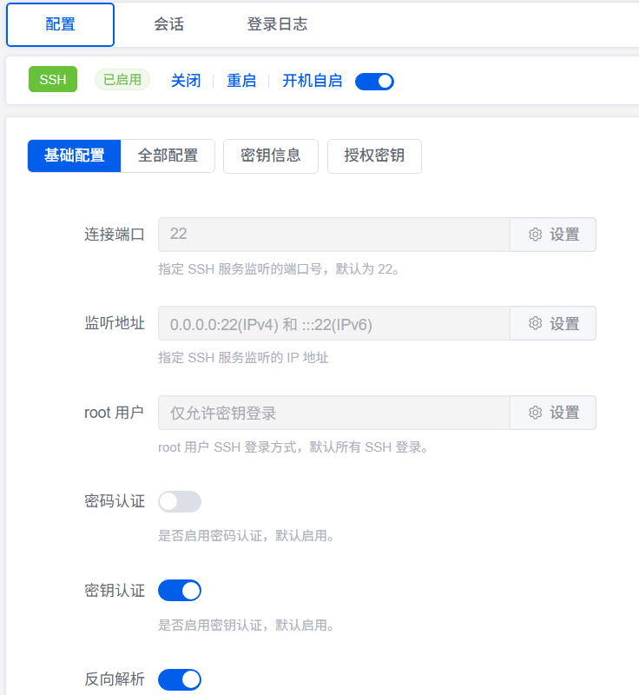The image size is (639, 695).
Task: Click the 监听地址 label
Action: [x=115, y=323]
